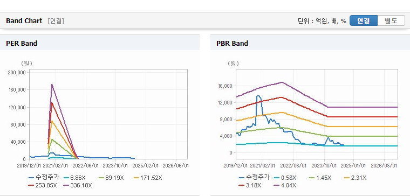The width and height of the screenshot is (410, 196).
Task: Click the purple 4.04X band peak in PBR chart
Action: (x=282, y=82)
